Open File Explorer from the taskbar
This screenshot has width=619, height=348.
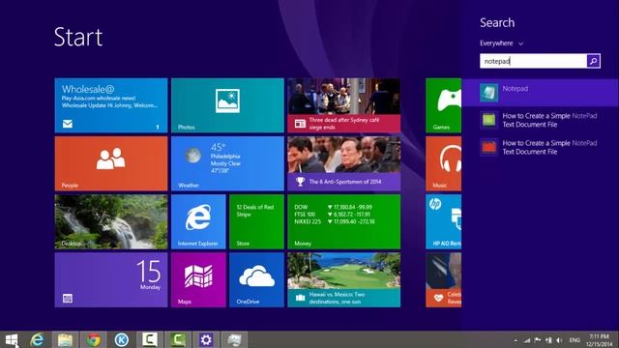click(x=65, y=339)
